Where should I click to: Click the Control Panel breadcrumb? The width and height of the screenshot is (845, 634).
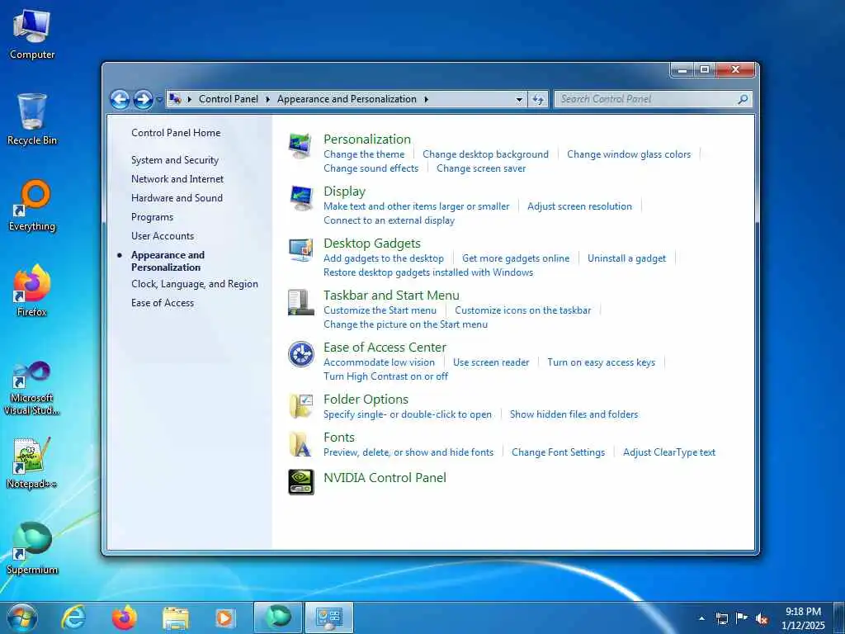click(228, 99)
